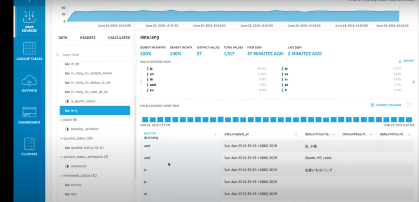Image resolution: width=419 pixels, height=202 pixels.
Task: Select the id_str field
Action: pyautogui.click(x=75, y=64)
